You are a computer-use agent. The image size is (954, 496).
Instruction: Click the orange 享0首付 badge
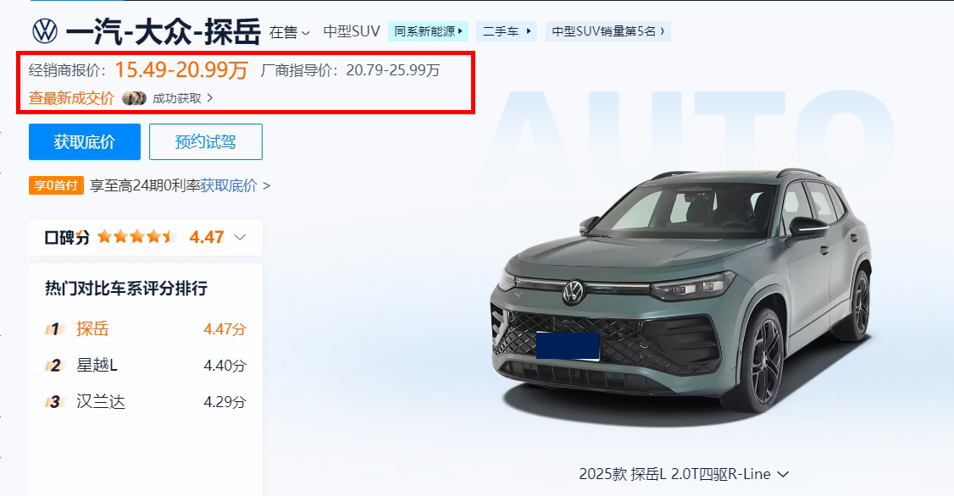(x=56, y=185)
